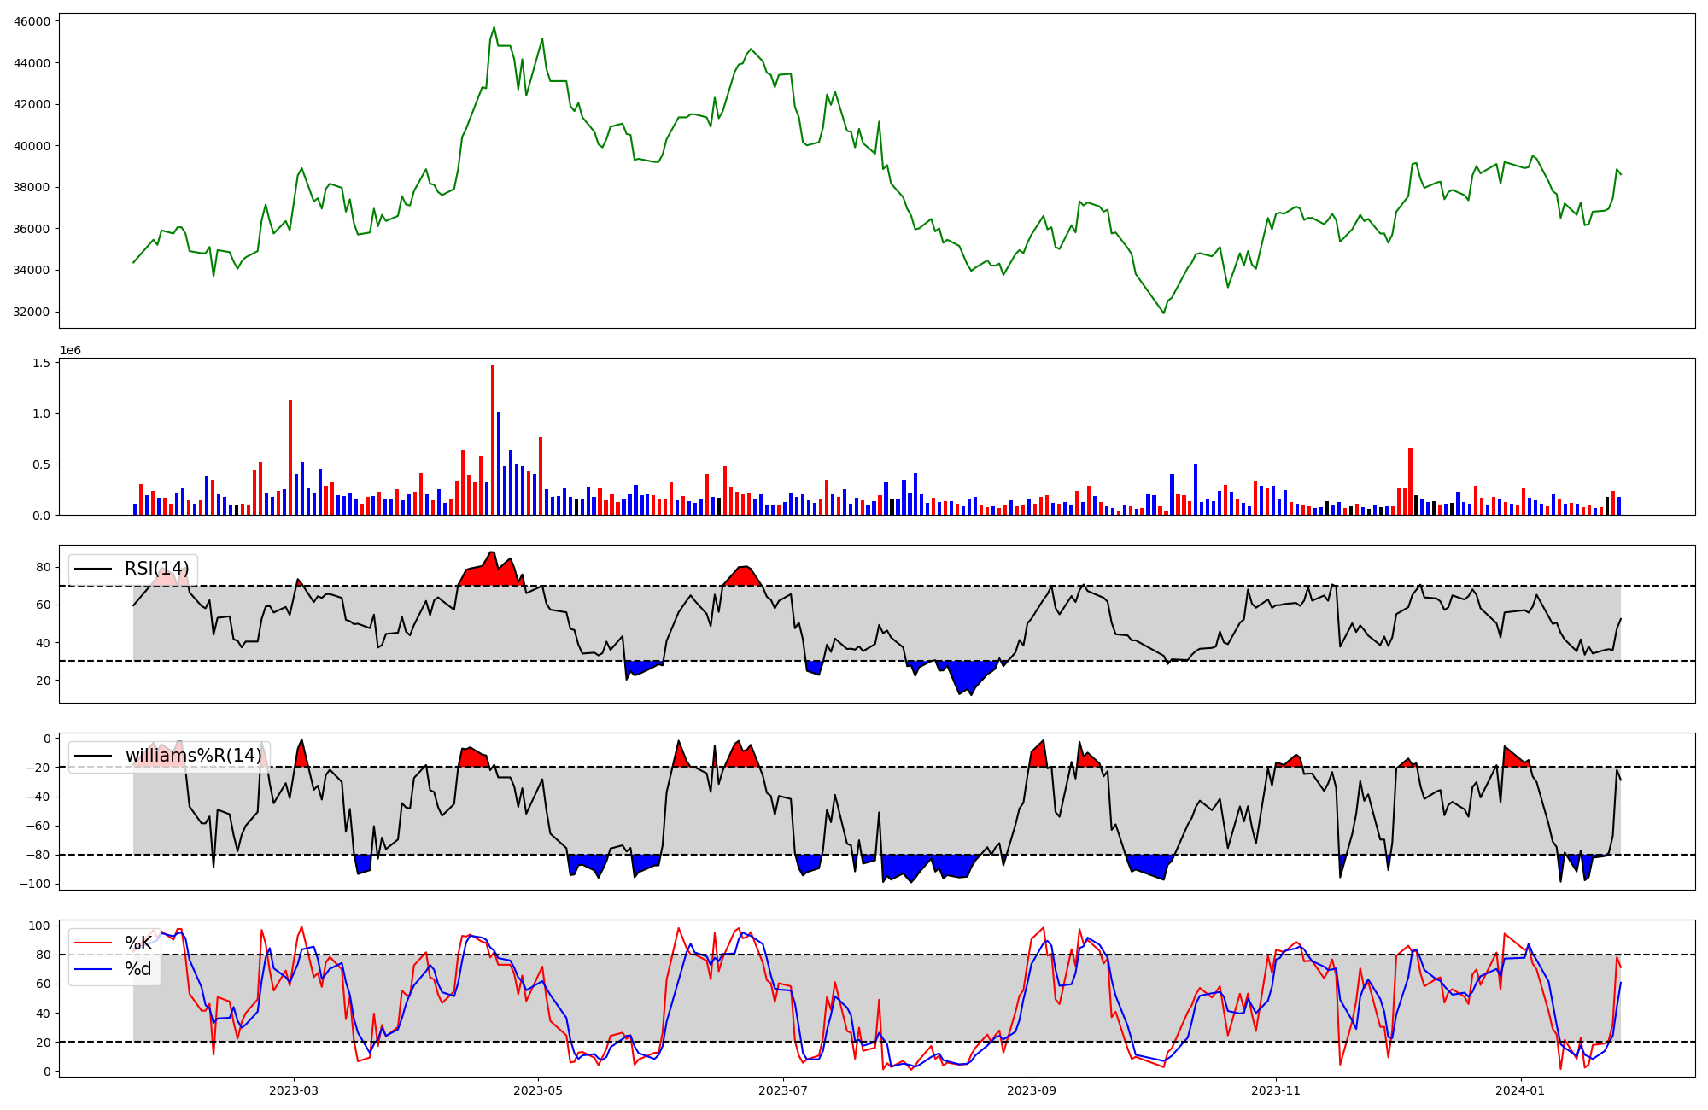Viewport: 1708px width, 1110px height.
Task: Click the 2023-05 x-axis date label
Action: coord(538,1090)
